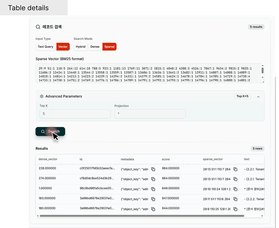Click the Advanced Parameters gear icon
The image size is (279, 228).
click(42, 96)
